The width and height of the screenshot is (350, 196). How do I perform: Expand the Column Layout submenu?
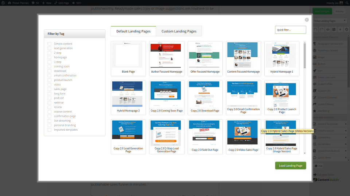click(345, 130)
